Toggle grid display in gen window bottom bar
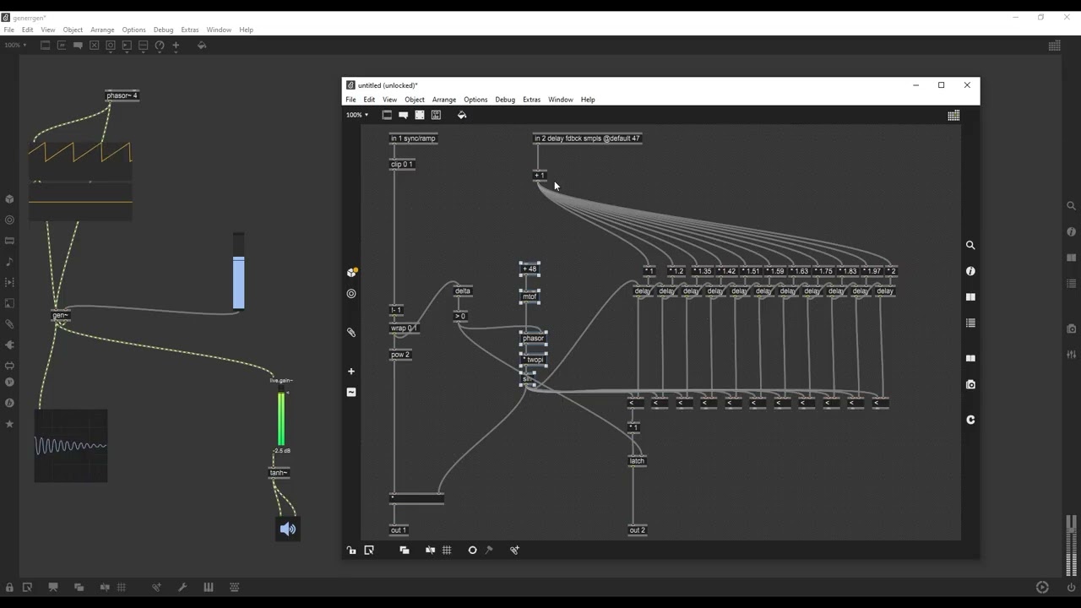The width and height of the screenshot is (1081, 608). [447, 550]
